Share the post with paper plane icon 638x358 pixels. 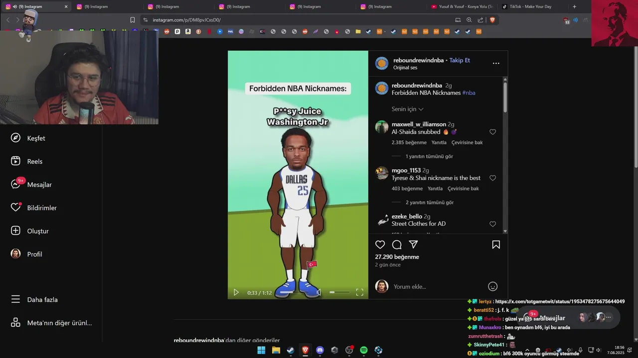tap(413, 245)
